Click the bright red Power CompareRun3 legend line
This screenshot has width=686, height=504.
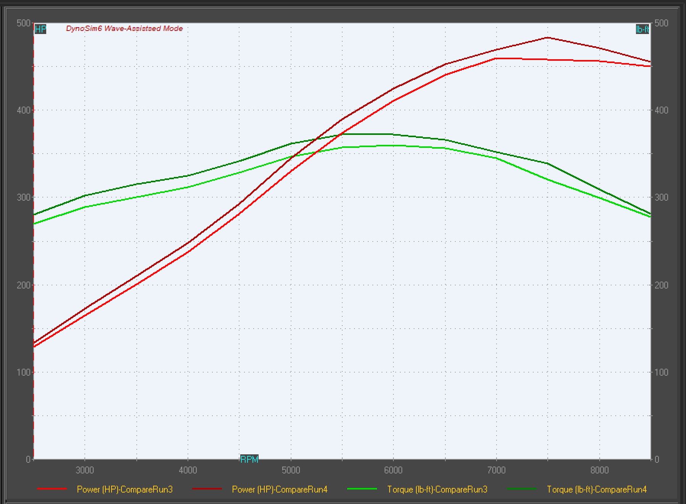52,489
